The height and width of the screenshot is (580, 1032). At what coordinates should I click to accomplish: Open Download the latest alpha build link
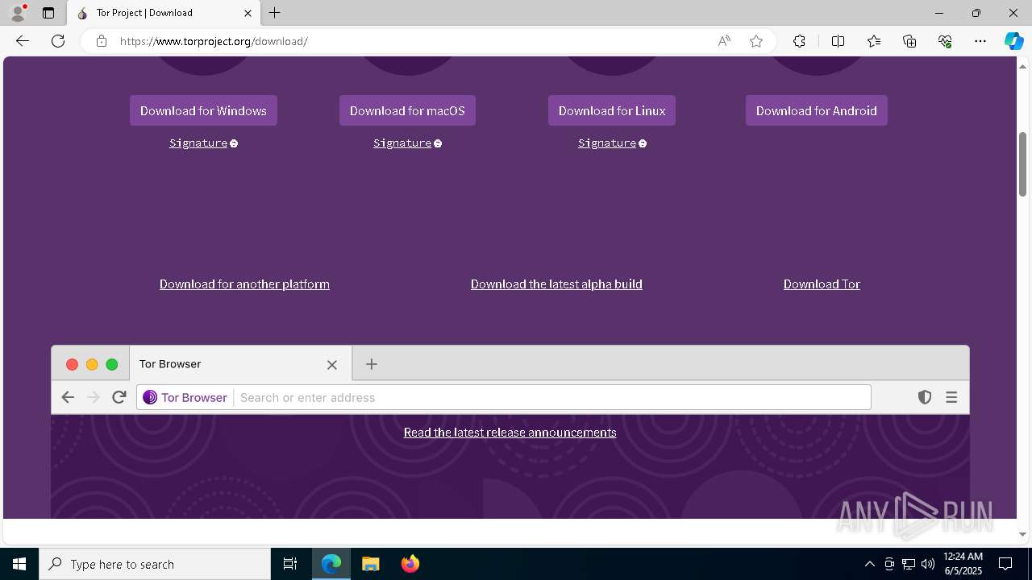pyautogui.click(x=556, y=284)
